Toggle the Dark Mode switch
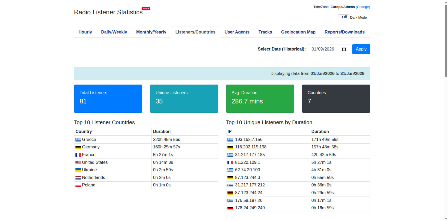448x221 pixels. (343, 17)
